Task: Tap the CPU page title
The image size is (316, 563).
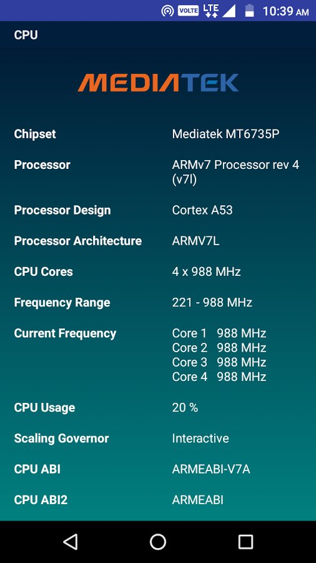Action: pyautogui.click(x=26, y=35)
